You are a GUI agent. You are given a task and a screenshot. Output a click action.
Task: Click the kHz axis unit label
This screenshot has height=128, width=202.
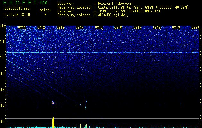[3, 26]
